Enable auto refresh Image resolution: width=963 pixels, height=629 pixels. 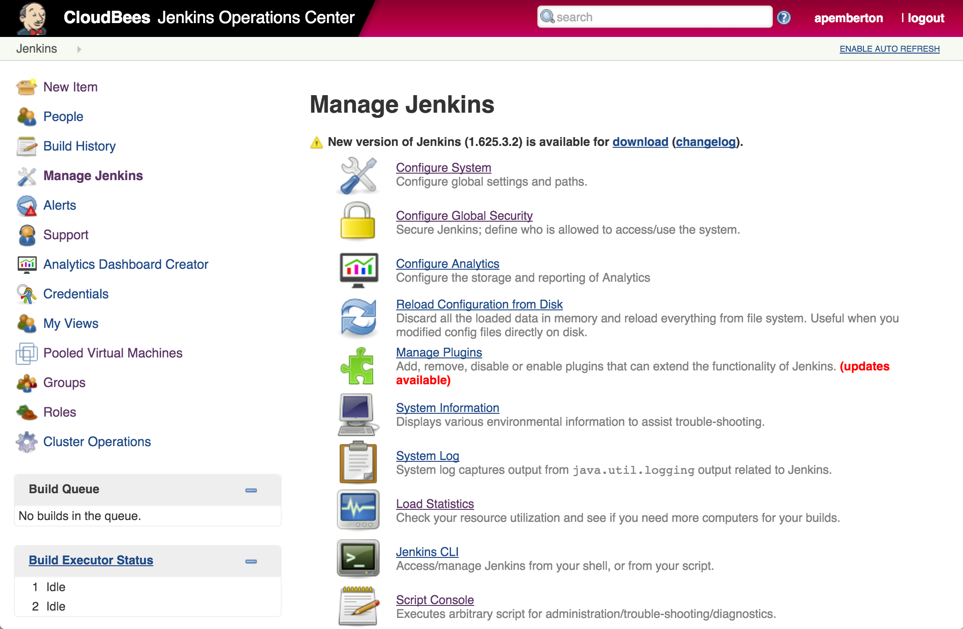[x=889, y=49]
